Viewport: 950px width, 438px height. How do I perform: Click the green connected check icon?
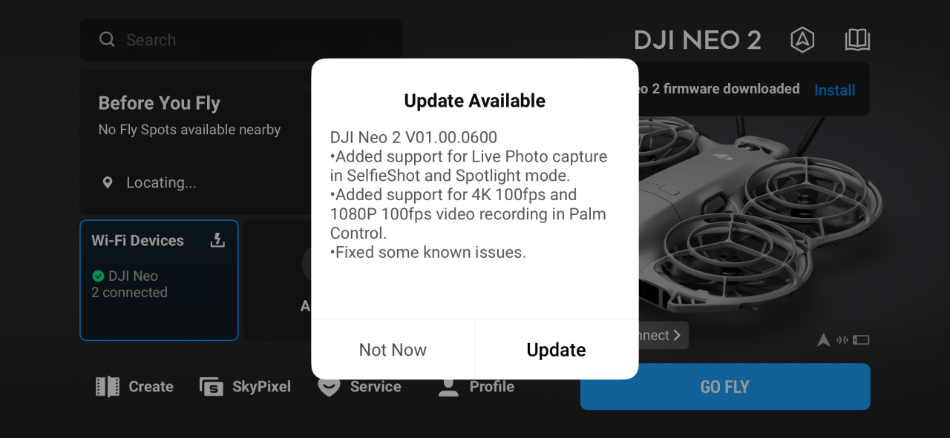point(98,276)
